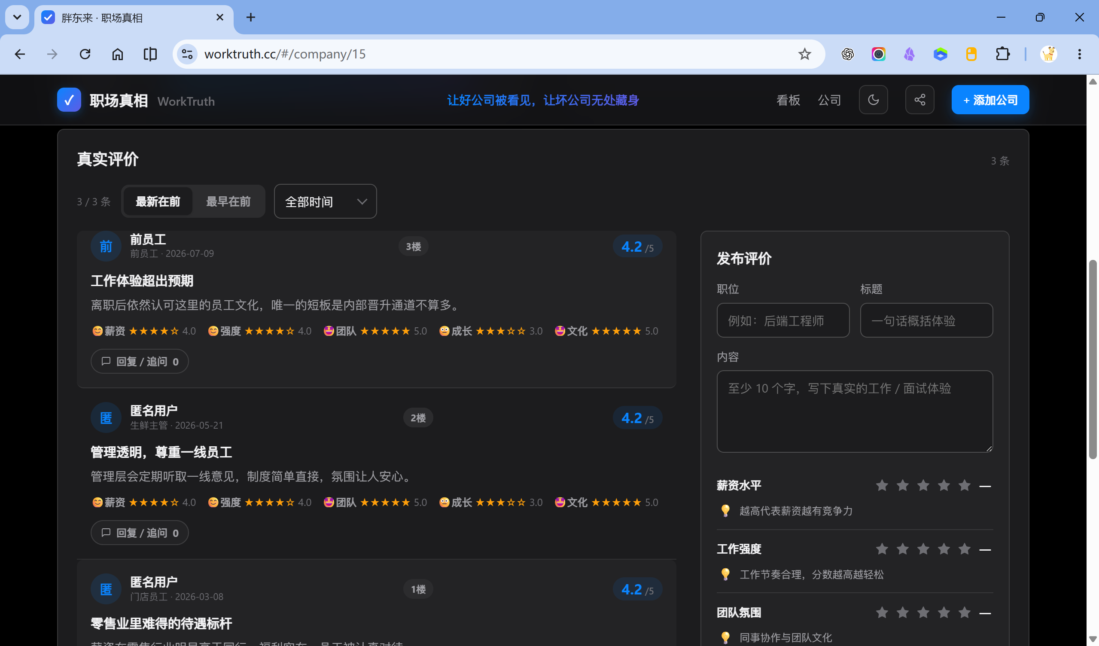Click the review title 零售业里难得的待遇标杆
Screen dimensions: 1099x646
pos(161,624)
